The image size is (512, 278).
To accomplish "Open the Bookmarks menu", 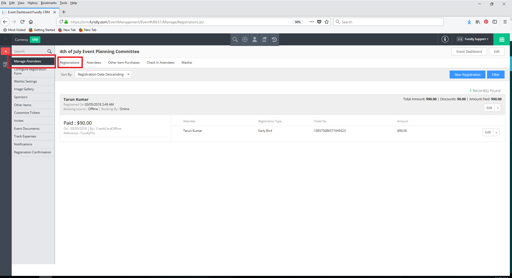I will tap(49, 3).
